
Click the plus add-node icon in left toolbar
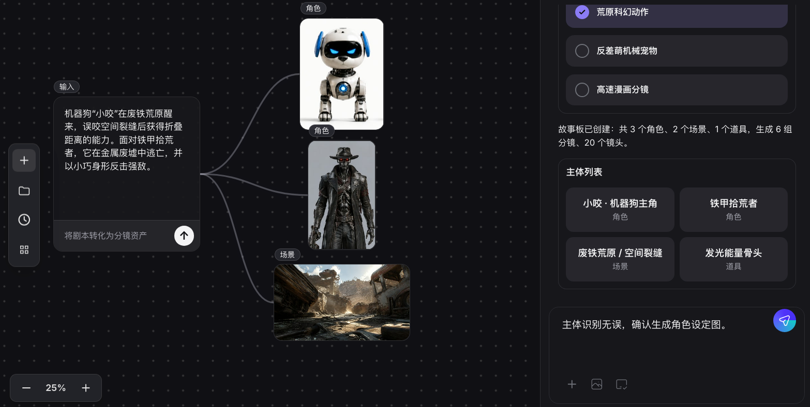pyautogui.click(x=24, y=161)
